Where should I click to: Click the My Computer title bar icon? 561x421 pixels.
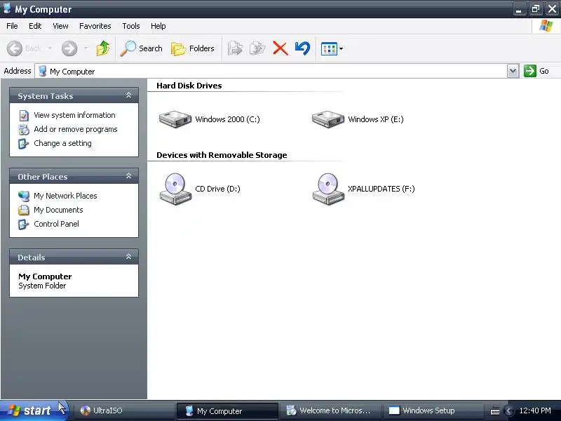point(7,8)
